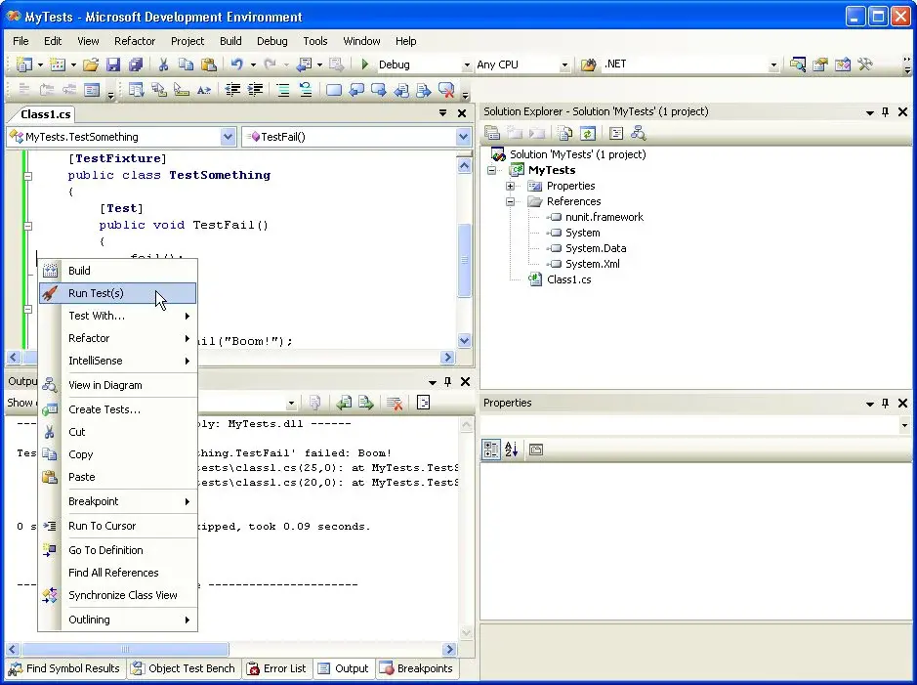Open the MyTests.TestSomething class dropdown
This screenshot has height=685, width=917.
pyautogui.click(x=229, y=137)
